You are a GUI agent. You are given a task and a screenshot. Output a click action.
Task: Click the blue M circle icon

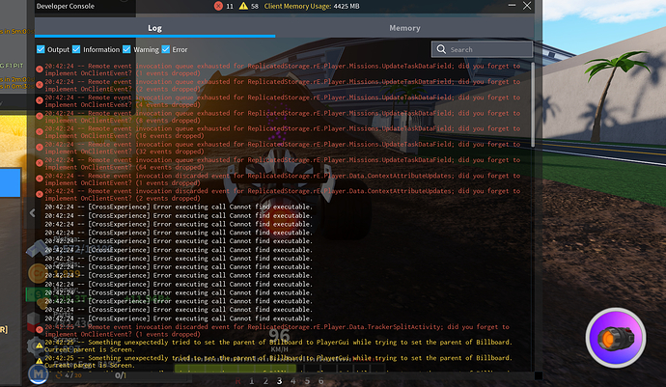coord(38,372)
